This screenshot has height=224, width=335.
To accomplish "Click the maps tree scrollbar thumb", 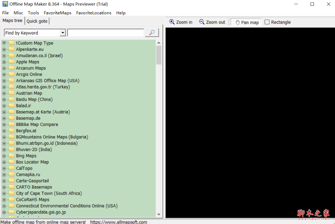I will point(159,55).
